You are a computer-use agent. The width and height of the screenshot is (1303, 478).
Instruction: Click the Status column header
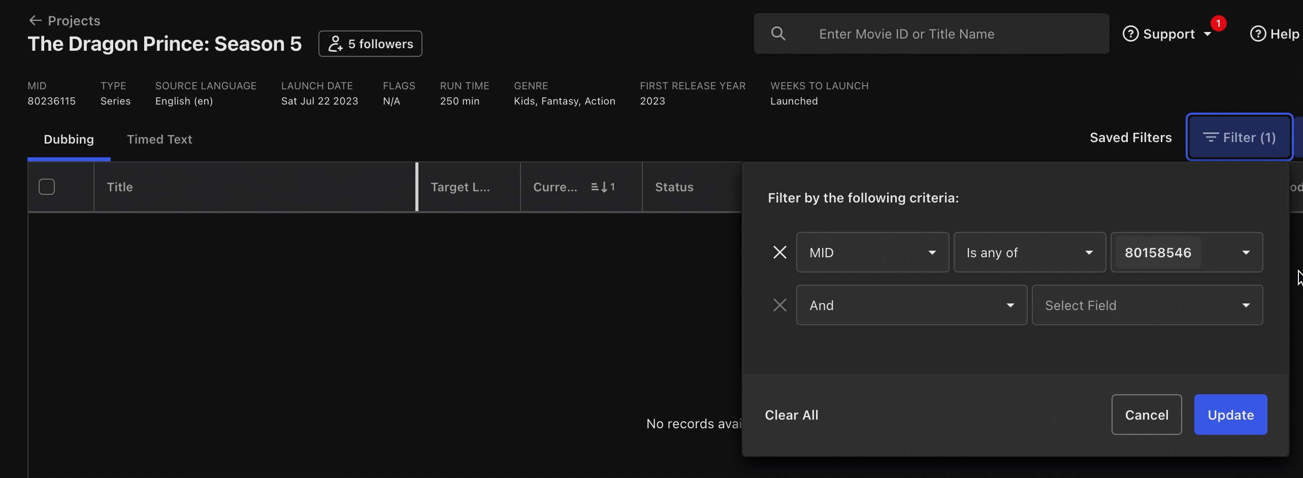[x=692, y=187]
